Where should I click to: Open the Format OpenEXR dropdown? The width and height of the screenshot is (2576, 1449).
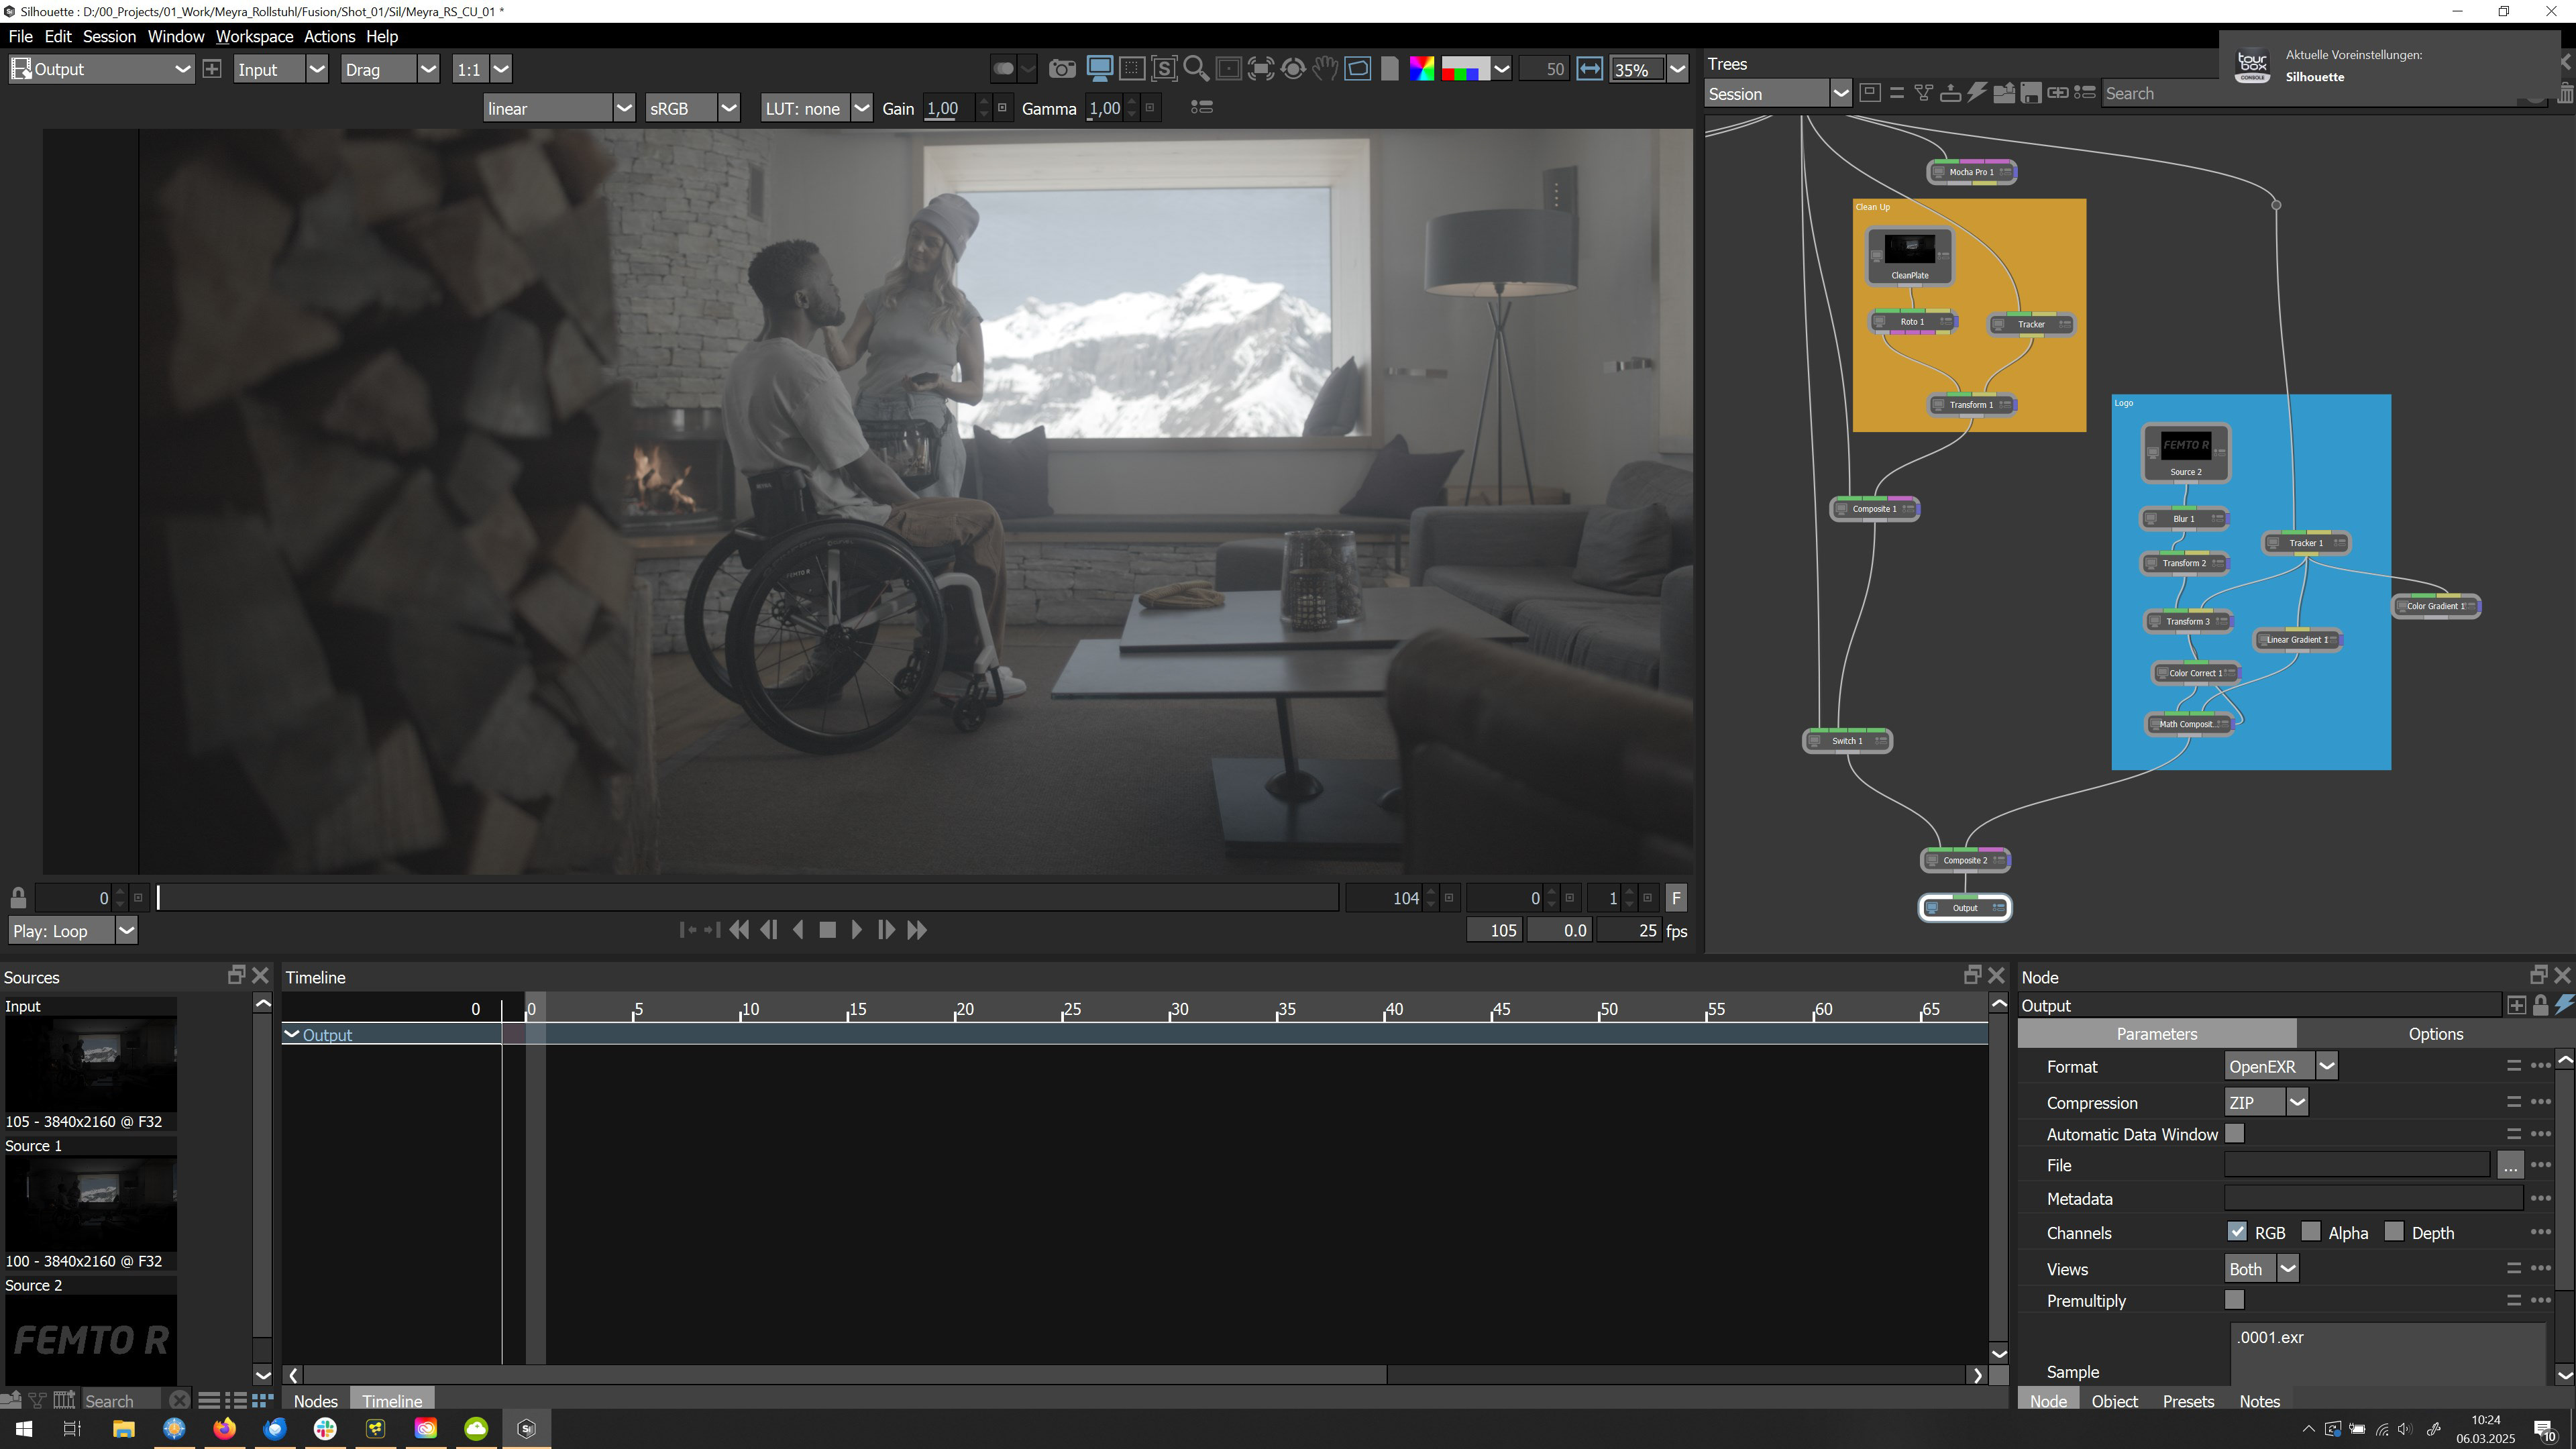(x=2326, y=1066)
